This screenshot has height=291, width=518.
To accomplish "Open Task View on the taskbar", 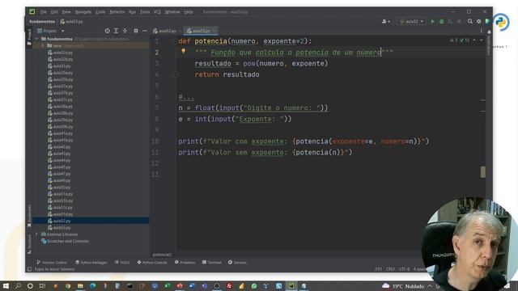I will pos(42,285).
